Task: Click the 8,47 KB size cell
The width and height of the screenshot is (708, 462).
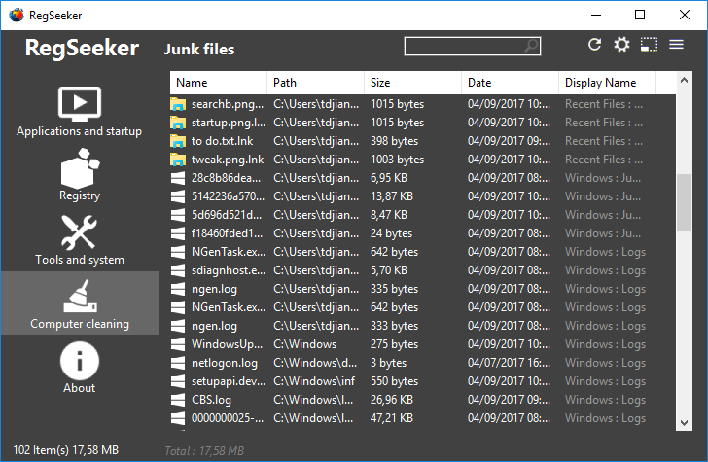Action: [x=389, y=215]
